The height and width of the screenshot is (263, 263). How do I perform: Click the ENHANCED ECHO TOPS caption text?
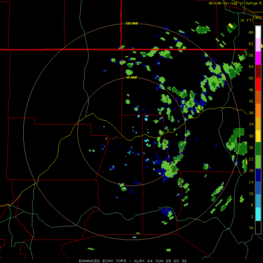103,261
